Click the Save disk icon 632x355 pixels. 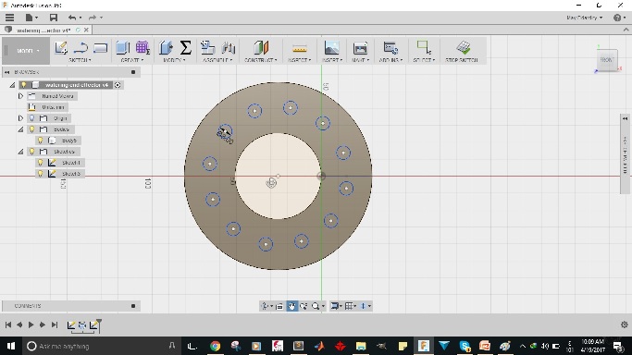pos(53,18)
